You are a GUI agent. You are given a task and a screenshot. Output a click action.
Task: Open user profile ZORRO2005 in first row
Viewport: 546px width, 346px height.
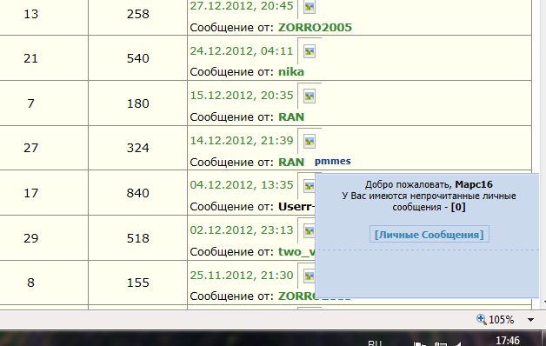click(x=315, y=27)
